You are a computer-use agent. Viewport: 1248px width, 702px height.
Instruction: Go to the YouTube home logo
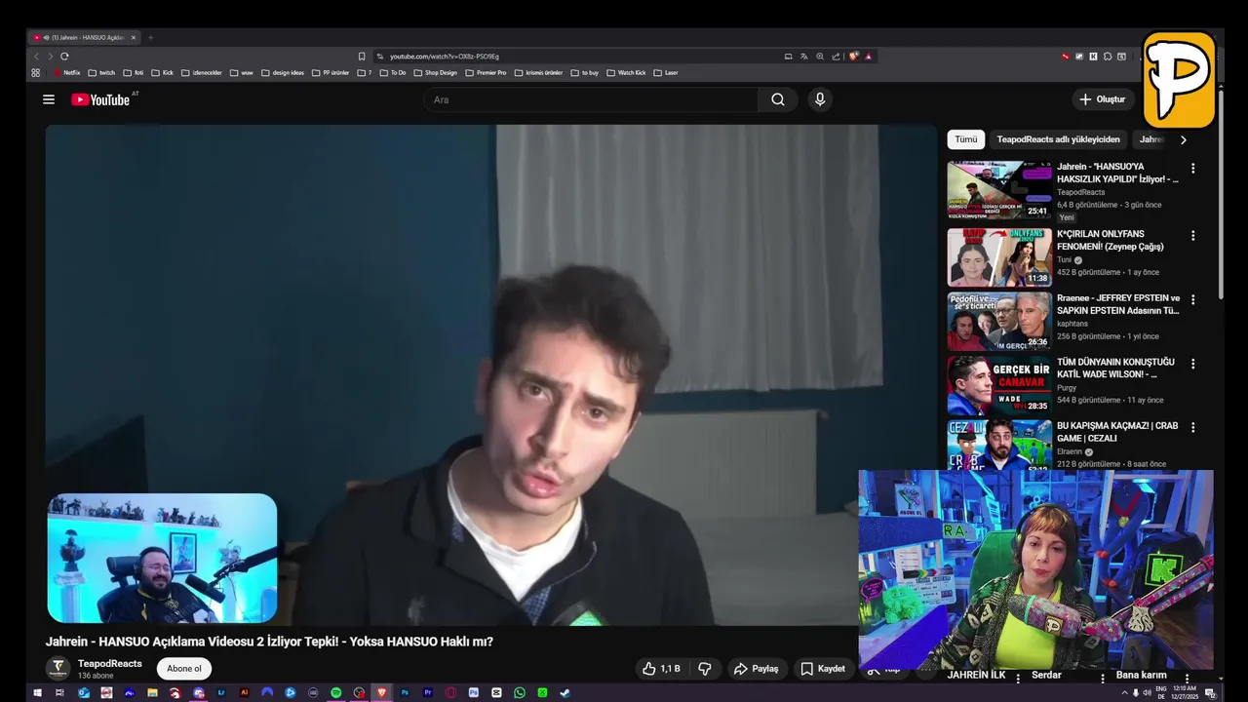click(100, 99)
